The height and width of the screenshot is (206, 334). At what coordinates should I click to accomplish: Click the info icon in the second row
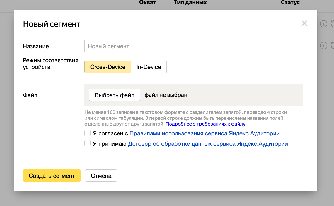[x=324, y=45]
